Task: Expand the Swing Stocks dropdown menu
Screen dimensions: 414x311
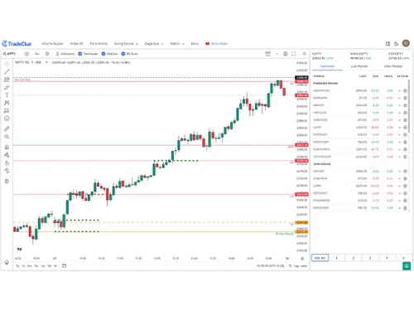Action: 126,44
